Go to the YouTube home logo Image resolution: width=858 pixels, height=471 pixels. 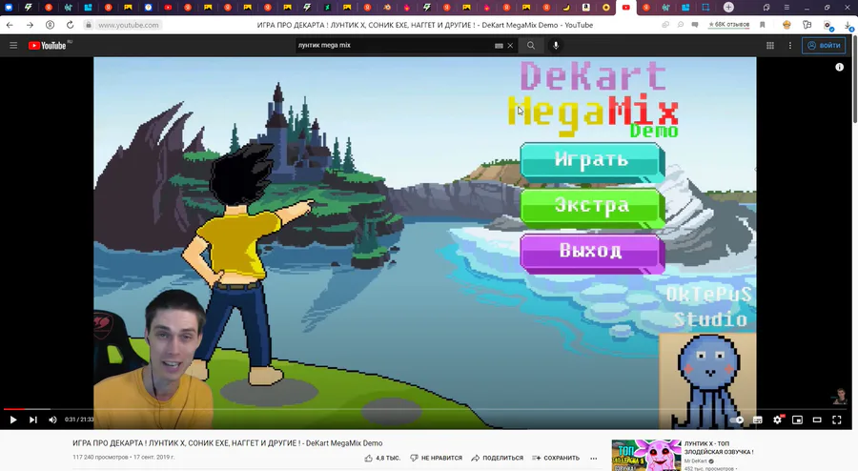click(48, 46)
